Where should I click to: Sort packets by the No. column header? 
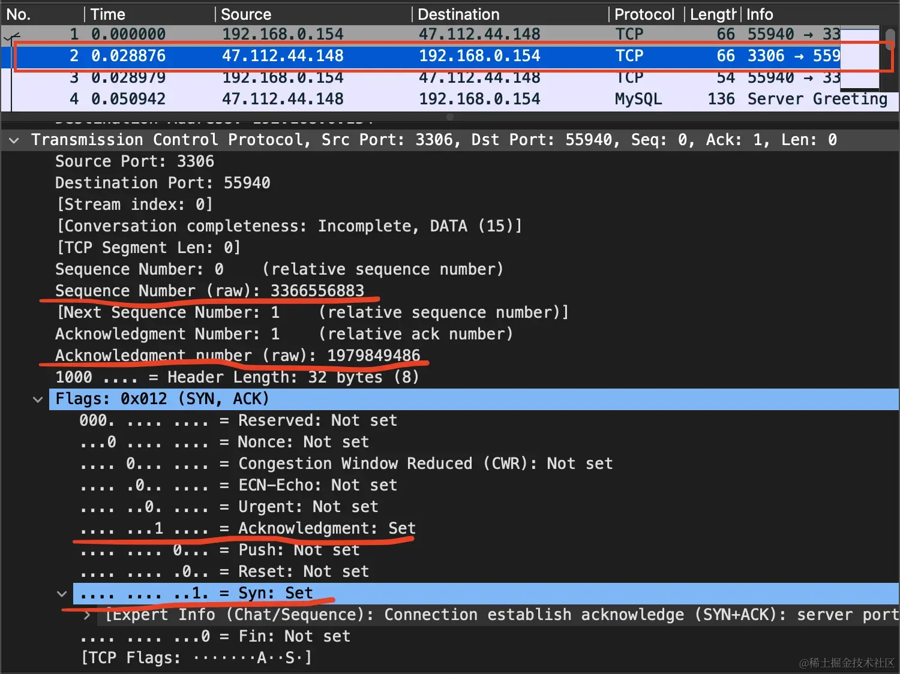tap(42, 14)
